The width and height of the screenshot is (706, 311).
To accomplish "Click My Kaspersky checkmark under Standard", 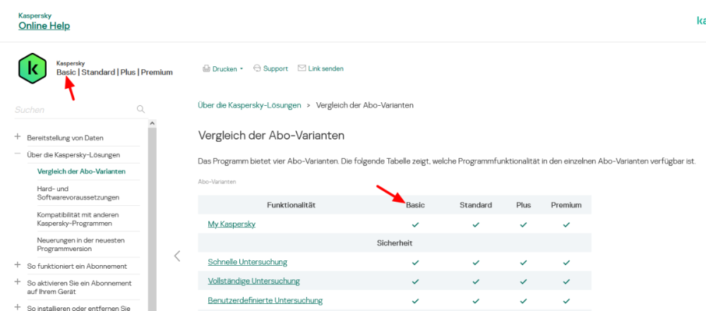I will click(475, 224).
